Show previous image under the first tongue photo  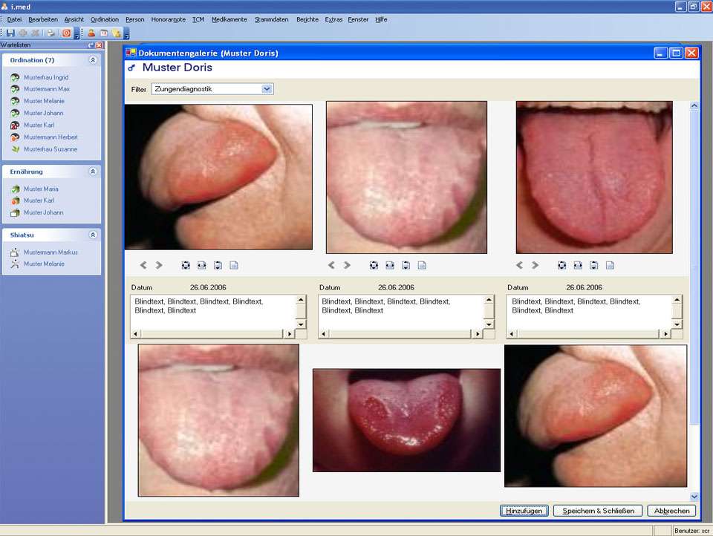pos(144,265)
